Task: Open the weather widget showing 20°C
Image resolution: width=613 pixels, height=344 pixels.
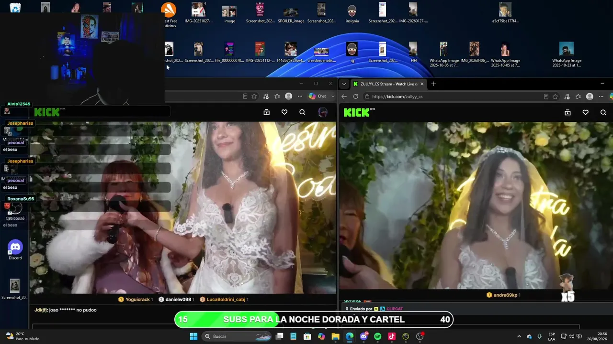Action: [x=23, y=336]
